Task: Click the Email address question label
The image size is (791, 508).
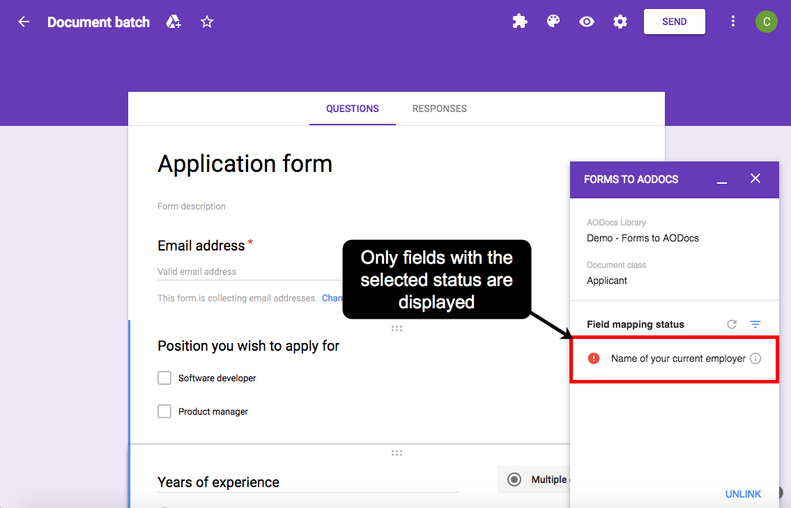Action: [x=201, y=246]
